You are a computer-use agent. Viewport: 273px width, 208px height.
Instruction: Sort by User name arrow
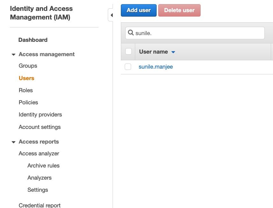173,52
